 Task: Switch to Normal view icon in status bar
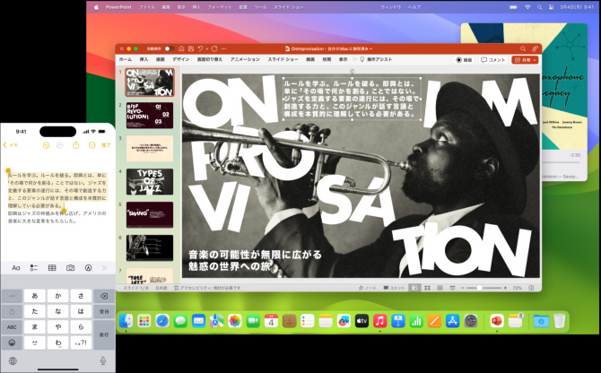414,288
